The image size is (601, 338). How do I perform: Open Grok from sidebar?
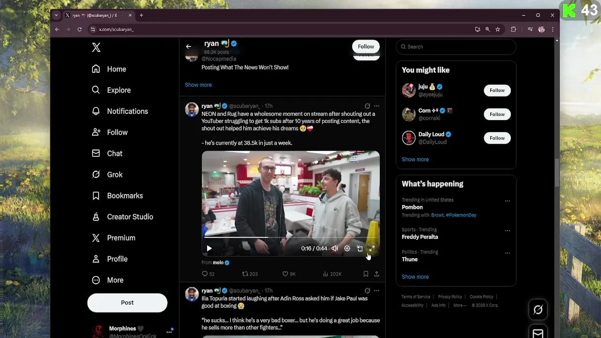(x=107, y=175)
